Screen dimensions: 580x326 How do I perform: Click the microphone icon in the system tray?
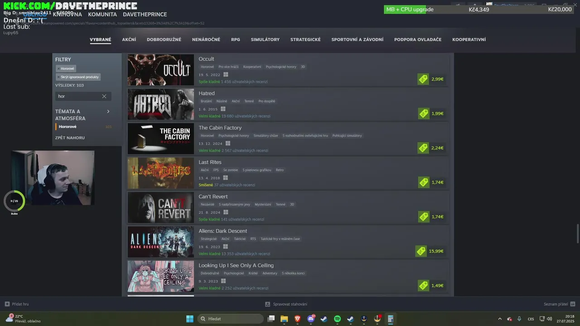(519, 319)
